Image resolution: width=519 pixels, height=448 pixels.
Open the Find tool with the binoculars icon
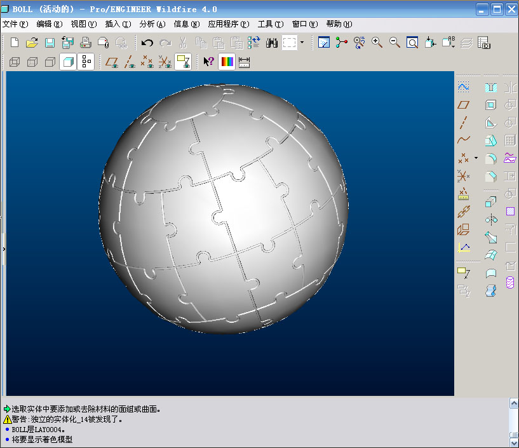(x=272, y=43)
